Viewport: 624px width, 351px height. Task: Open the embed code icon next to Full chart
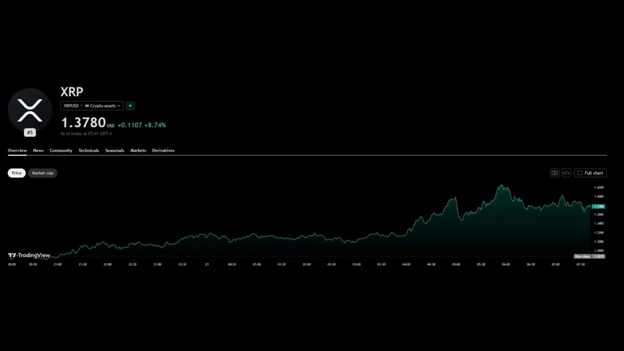point(566,173)
